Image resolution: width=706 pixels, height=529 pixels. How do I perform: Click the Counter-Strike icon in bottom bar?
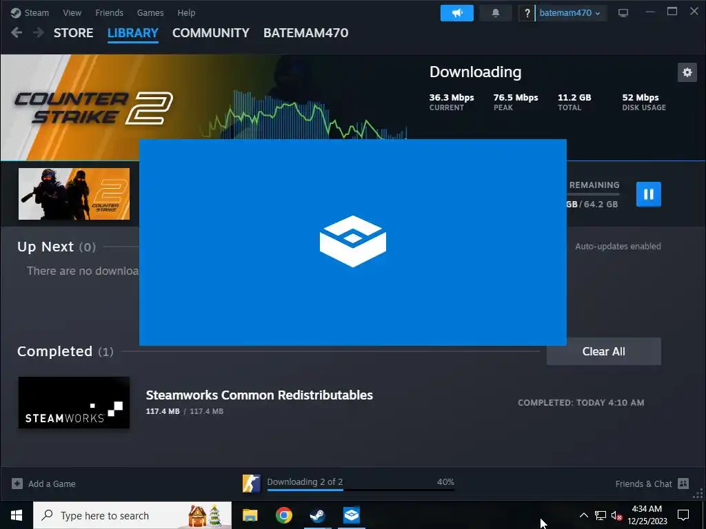click(x=251, y=484)
